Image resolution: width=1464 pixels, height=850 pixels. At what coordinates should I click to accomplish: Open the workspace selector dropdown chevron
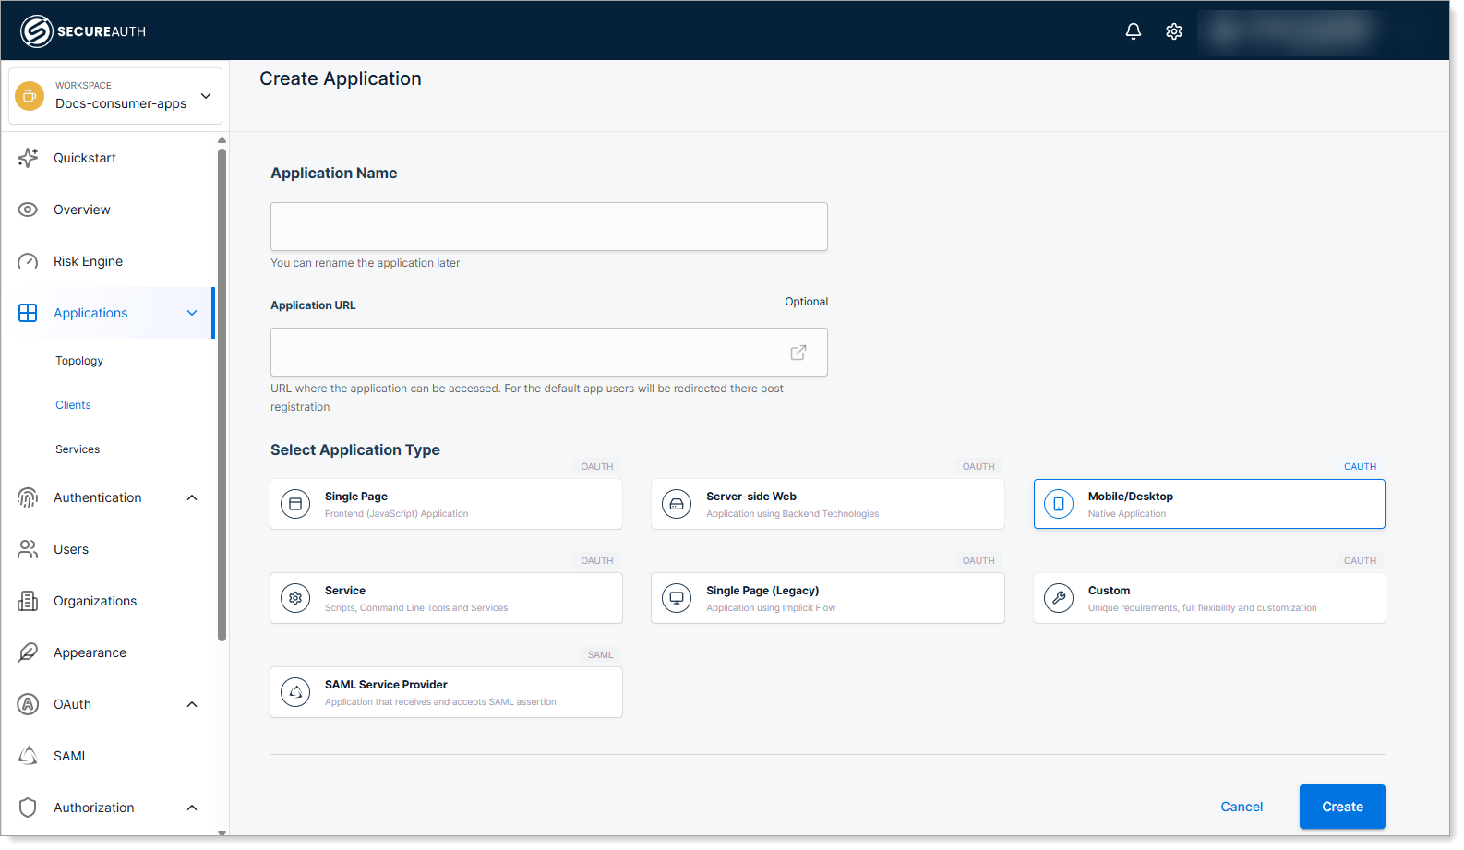point(206,96)
